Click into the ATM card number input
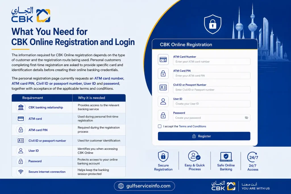This screenshot has width=291, height=194. [x=211, y=62]
